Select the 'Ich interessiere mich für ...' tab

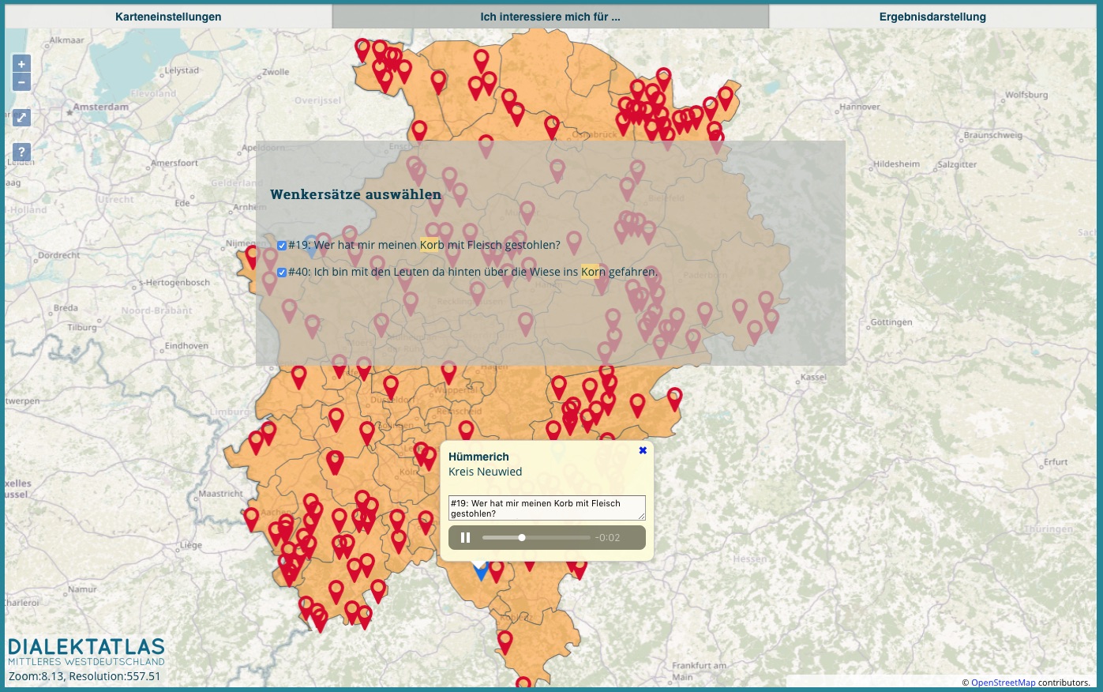[550, 17]
